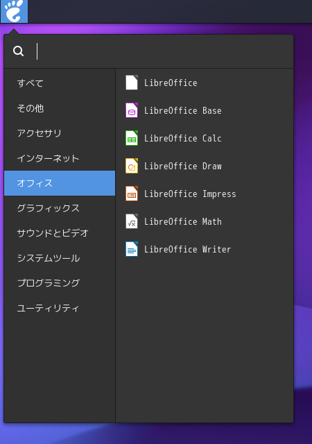
Task: Open the LibreOffice Math icon
Action: 132,221
